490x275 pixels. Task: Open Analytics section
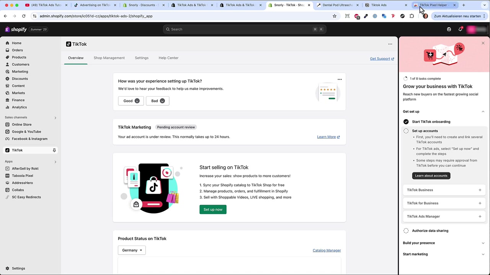click(x=19, y=107)
